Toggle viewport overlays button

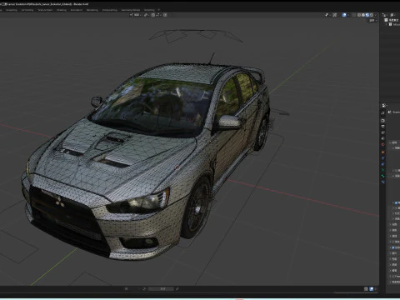(x=344, y=15)
